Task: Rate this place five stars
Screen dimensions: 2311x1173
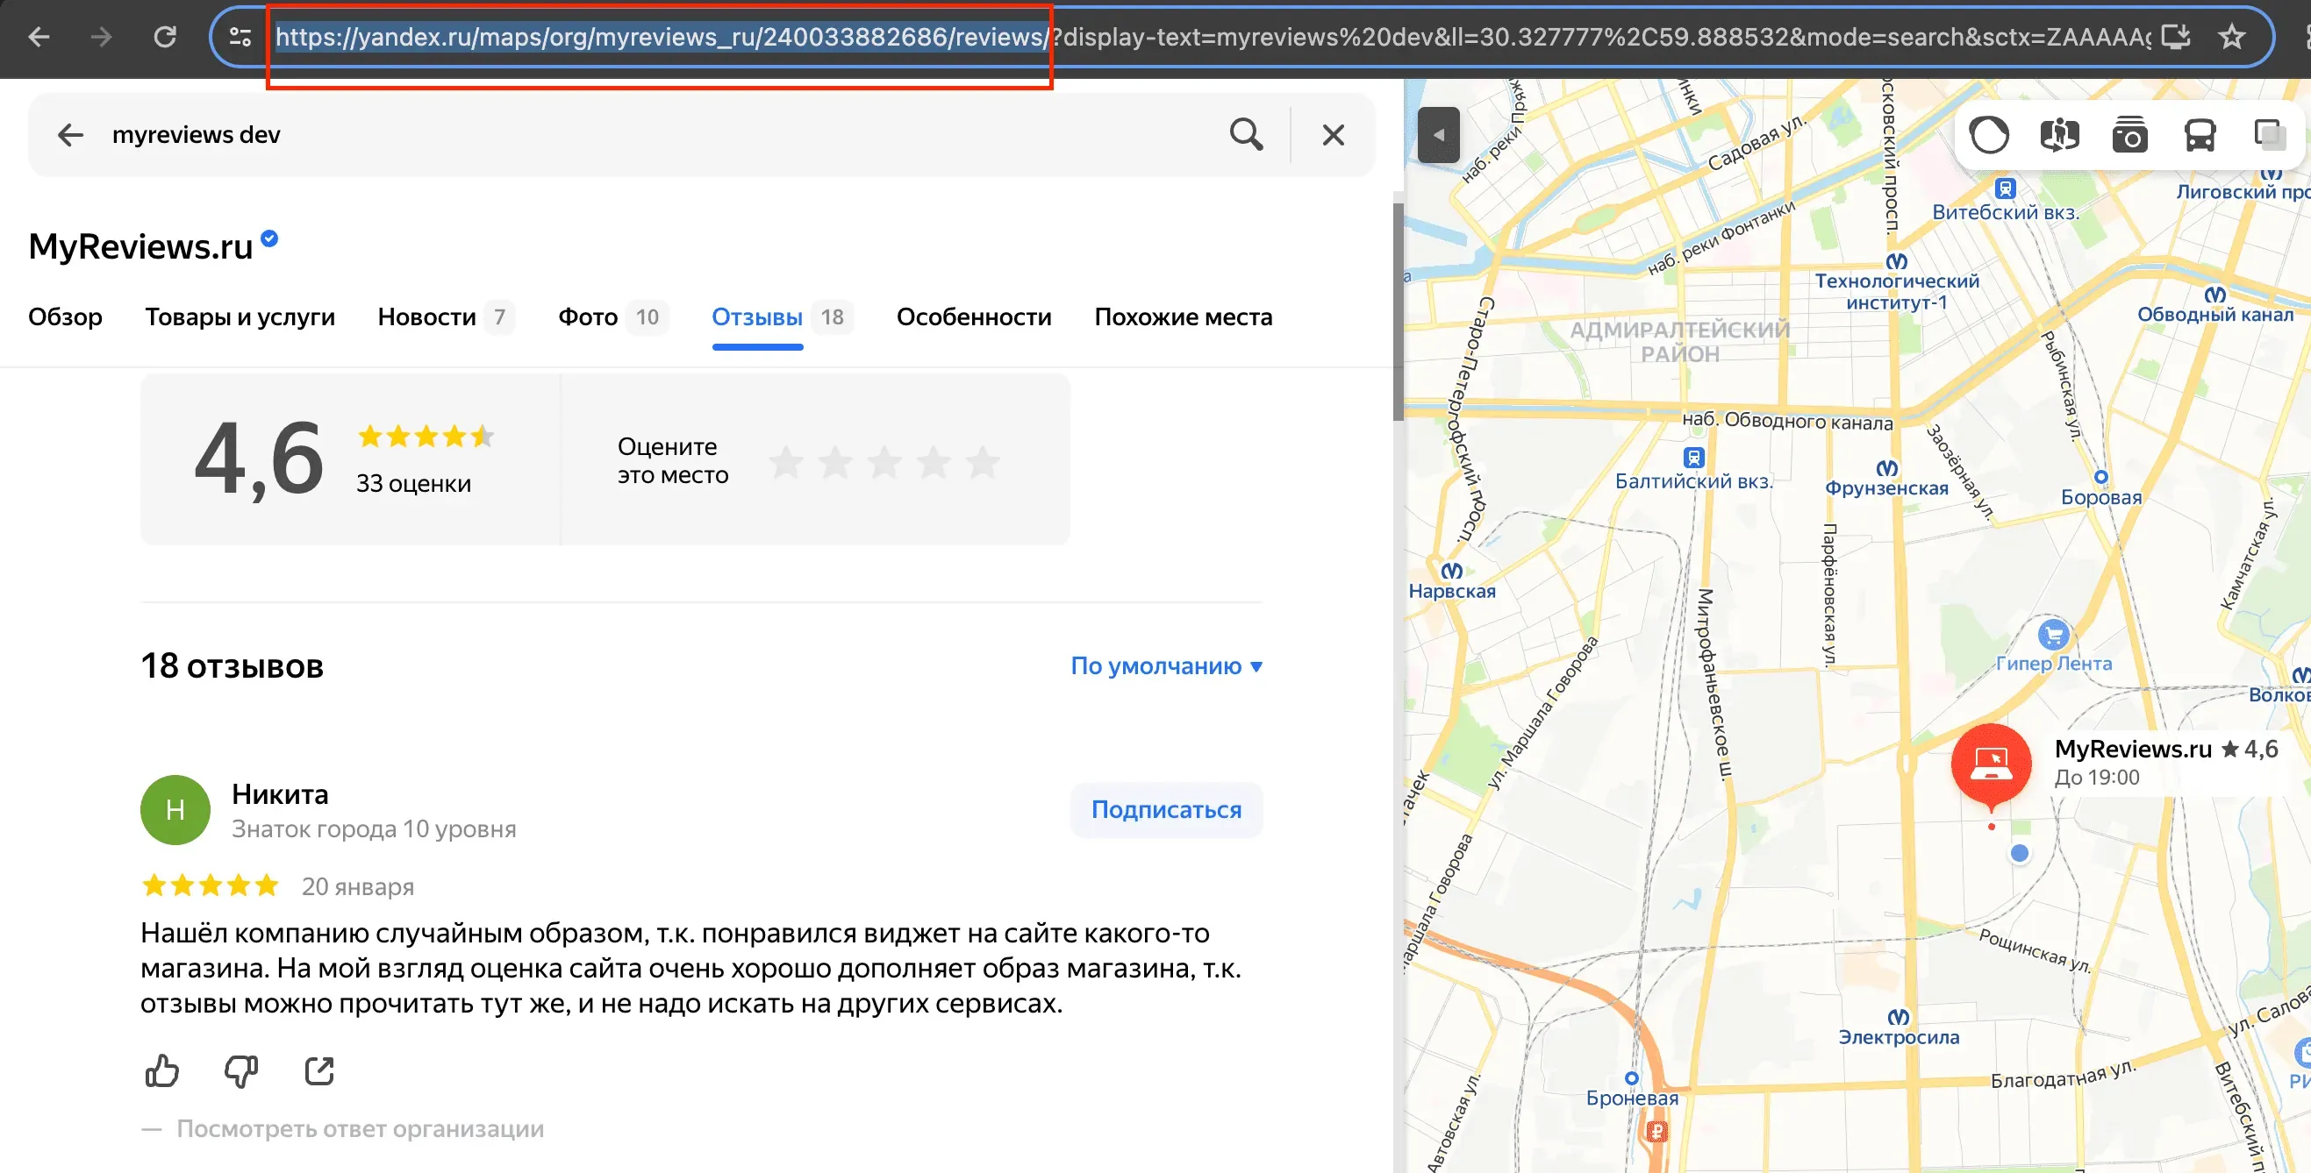Action: click(983, 462)
